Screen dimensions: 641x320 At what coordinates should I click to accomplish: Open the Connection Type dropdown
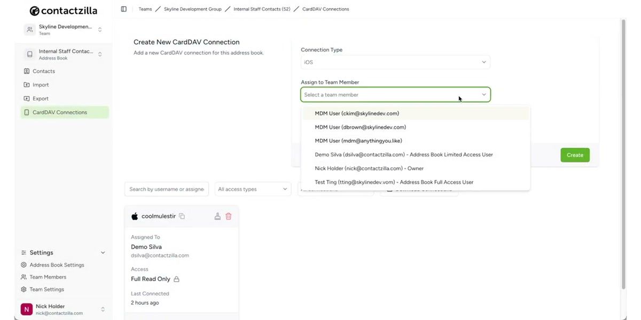[394, 62]
